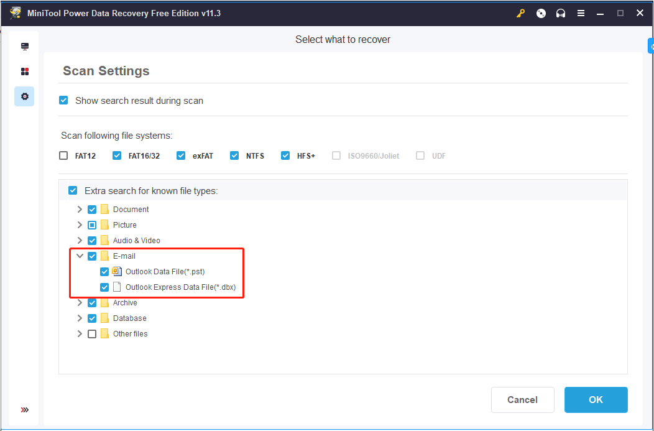This screenshot has width=654, height=431.
Task: Expand the Picture tree node
Action: click(80, 225)
